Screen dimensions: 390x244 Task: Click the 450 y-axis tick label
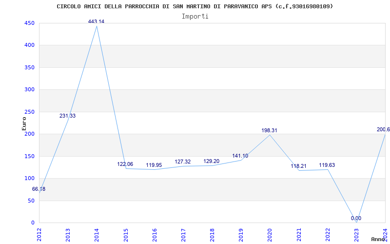tap(29, 23)
